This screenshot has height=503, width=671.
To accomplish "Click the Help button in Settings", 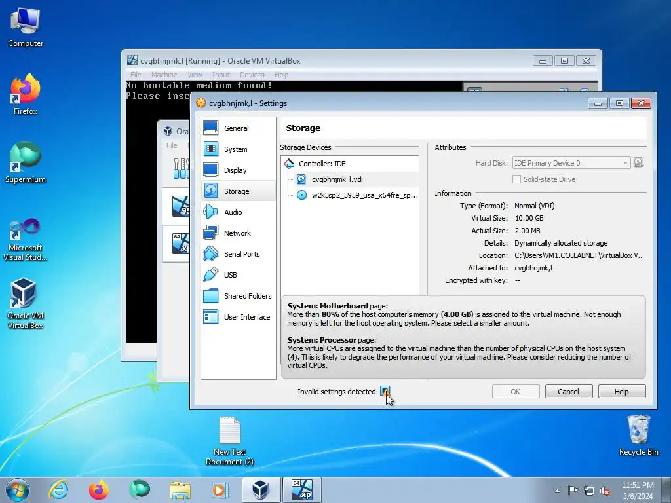I will [622, 392].
